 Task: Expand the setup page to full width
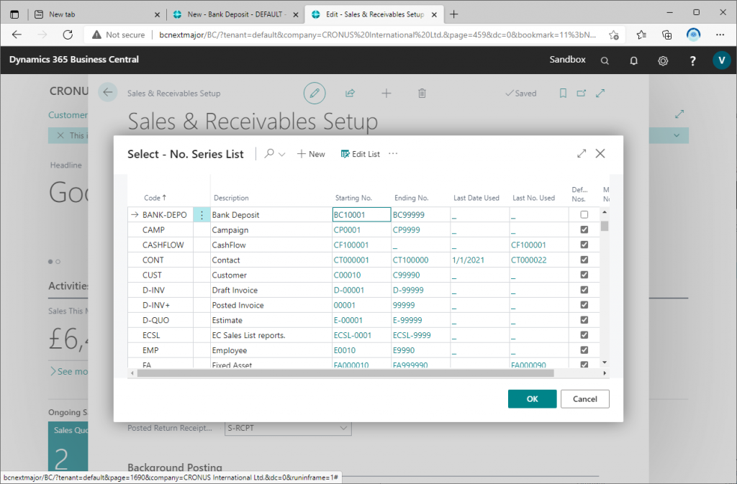click(600, 93)
